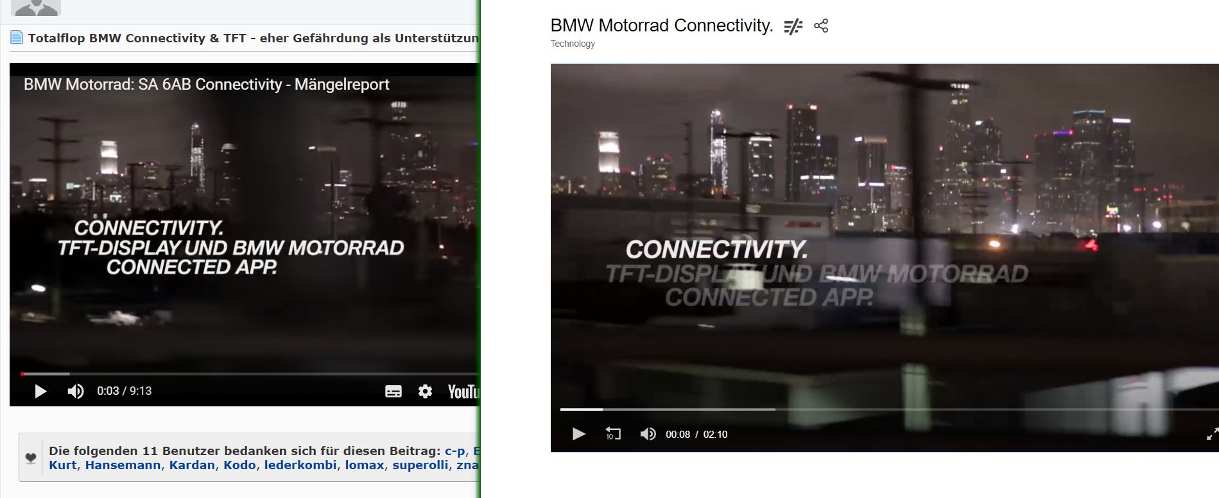Click the Technology category label

coord(573,44)
